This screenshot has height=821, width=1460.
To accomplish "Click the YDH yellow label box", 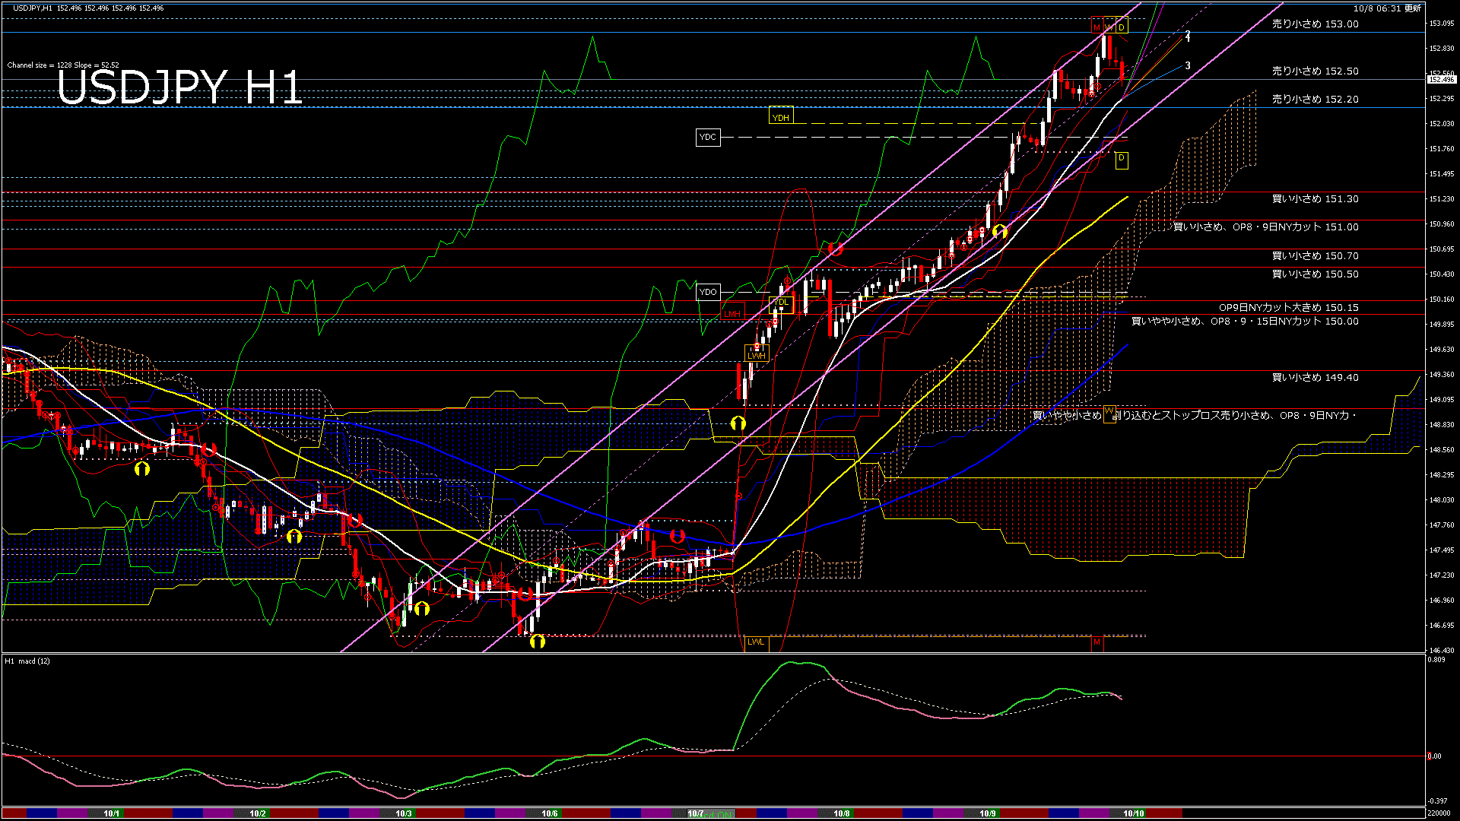I will pyautogui.click(x=780, y=117).
